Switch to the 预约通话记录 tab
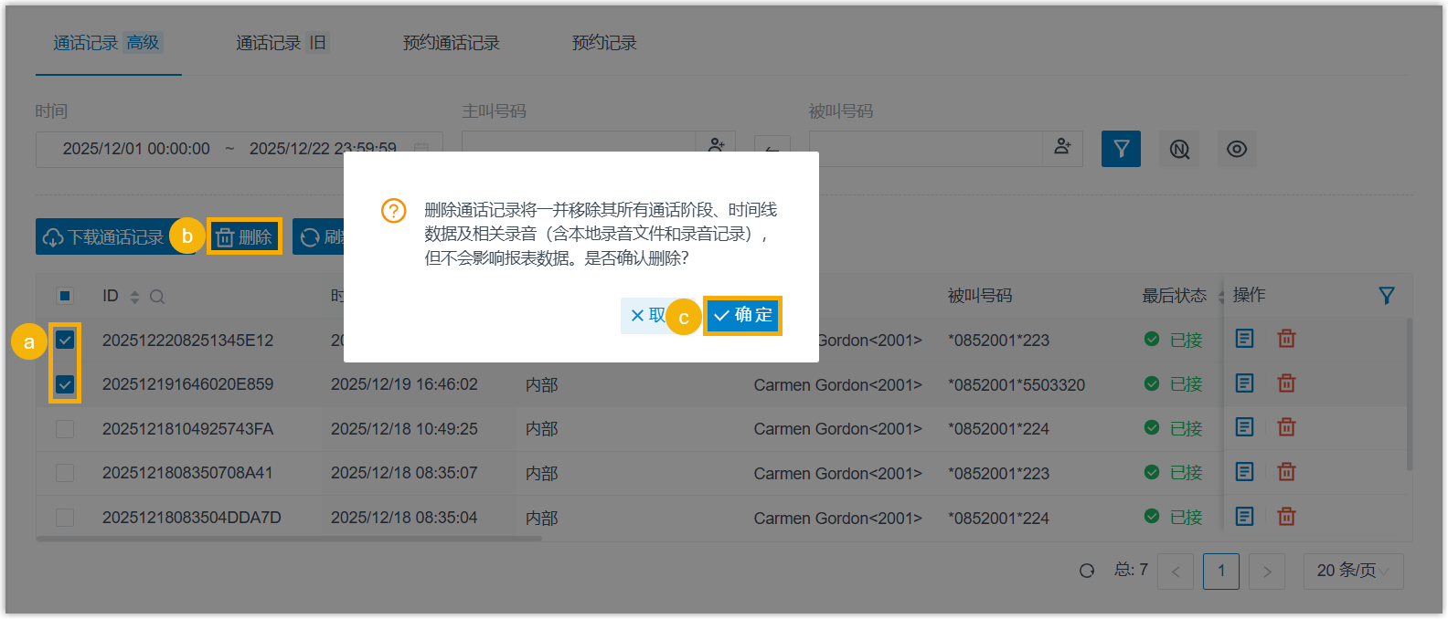Screen dimensions: 1448x619 [x=451, y=43]
